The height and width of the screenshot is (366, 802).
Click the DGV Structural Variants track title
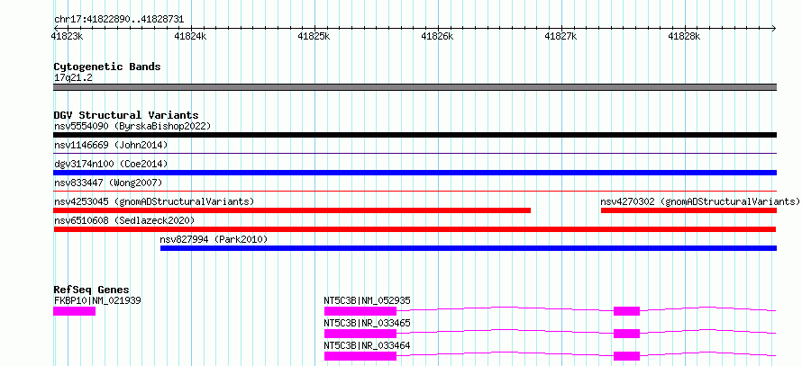tap(126, 115)
